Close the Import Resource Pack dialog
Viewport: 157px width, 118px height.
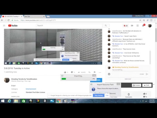(118, 84)
